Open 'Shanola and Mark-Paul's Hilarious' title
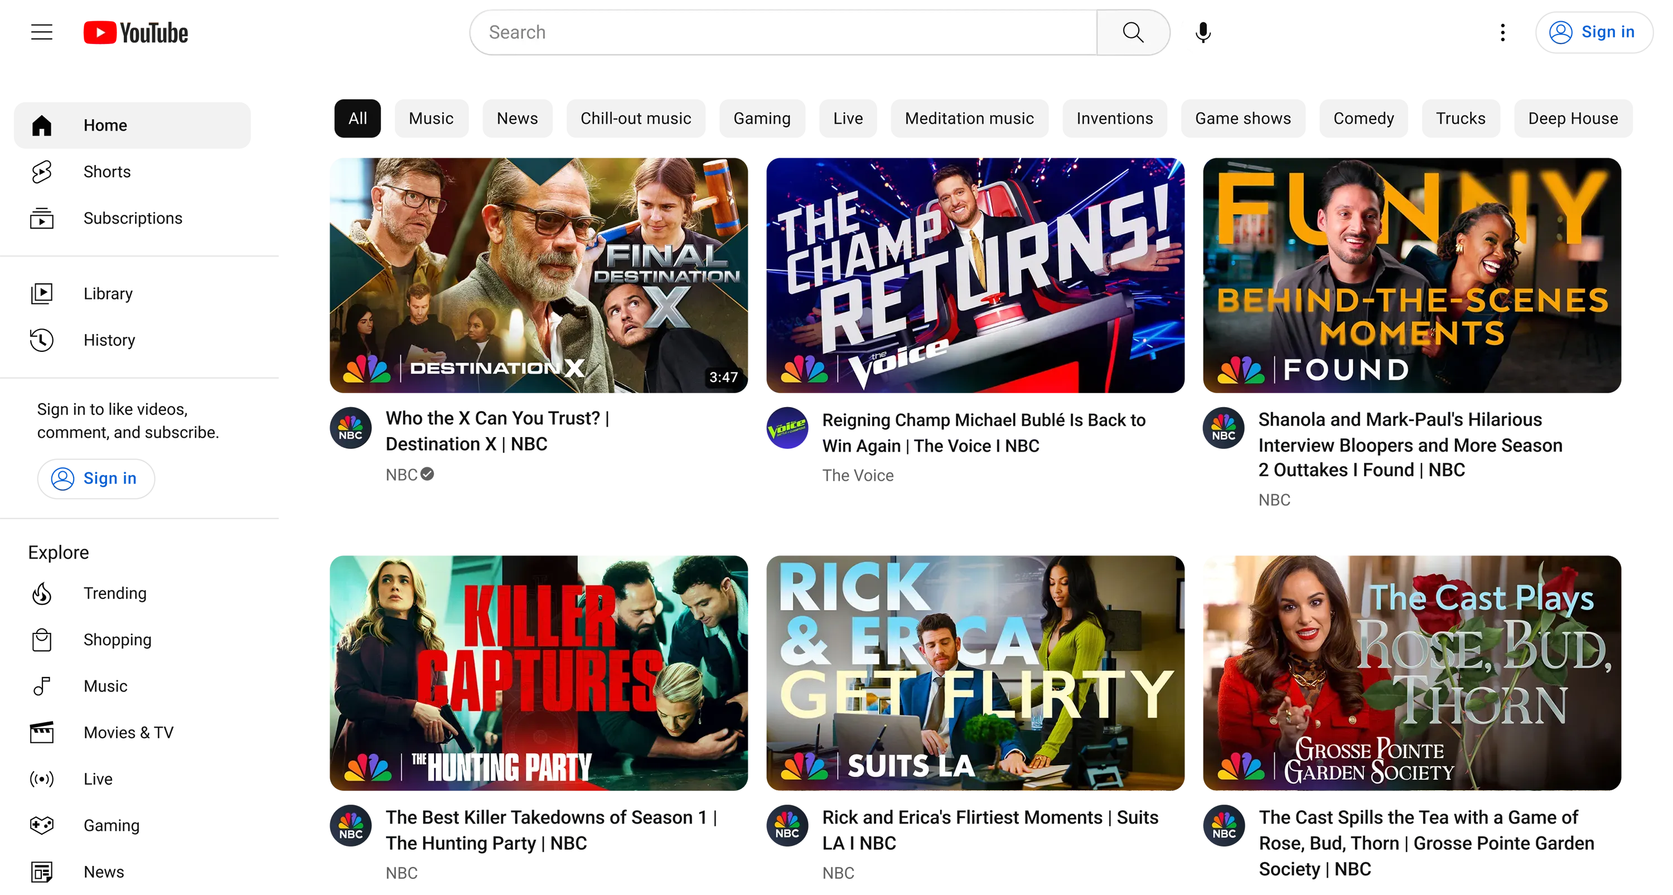Screen dimensions: 1673x895 1410,445
